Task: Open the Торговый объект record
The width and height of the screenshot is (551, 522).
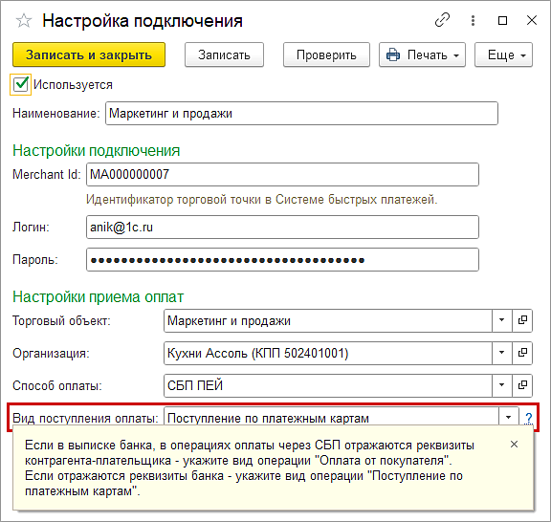Action: pos(522,320)
